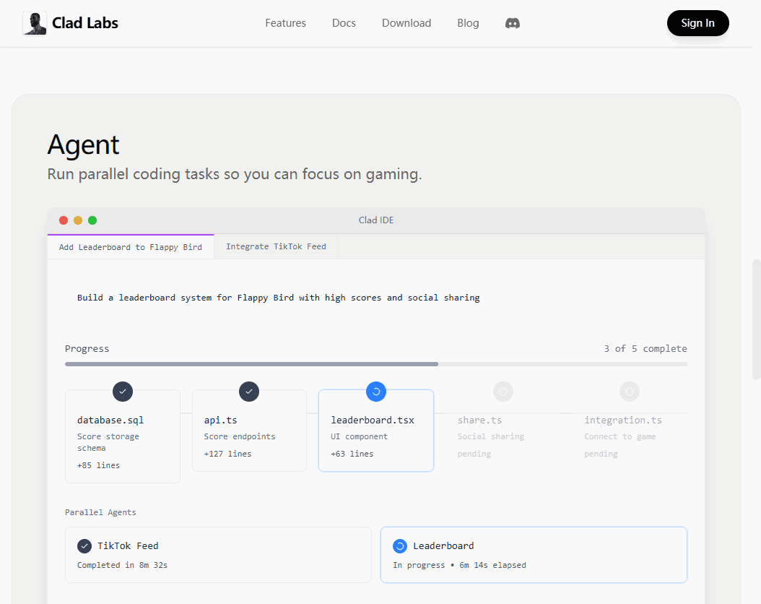Click the pending icon above integration.ts
This screenshot has height=604, width=761.
[629, 392]
